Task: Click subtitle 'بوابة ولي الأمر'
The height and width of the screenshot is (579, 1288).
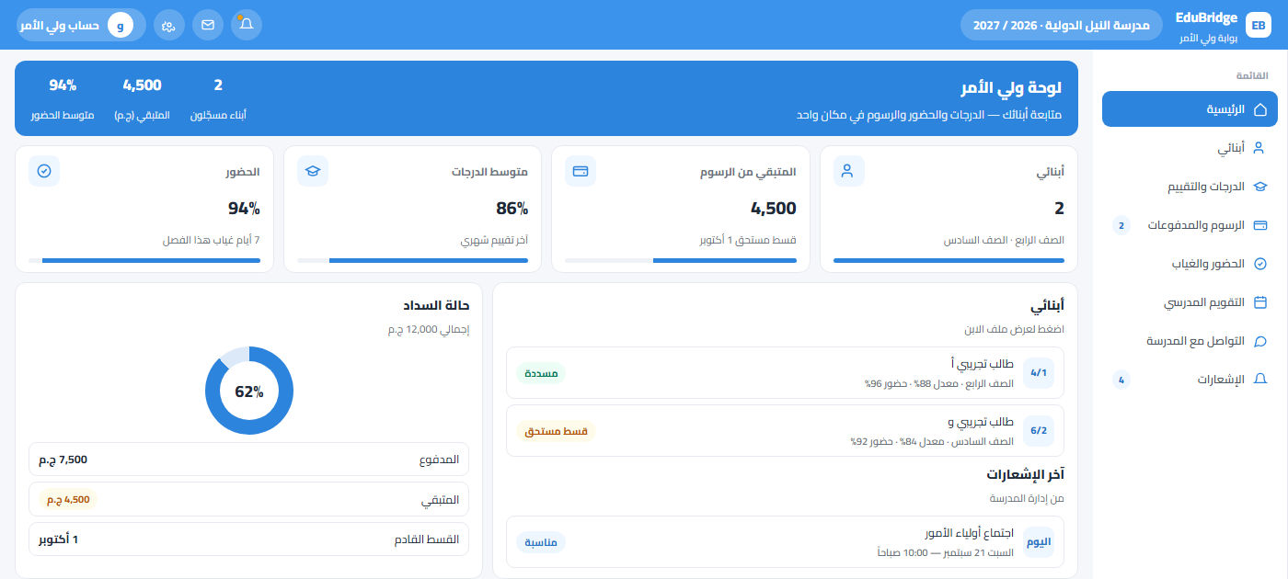Action: point(1209,39)
